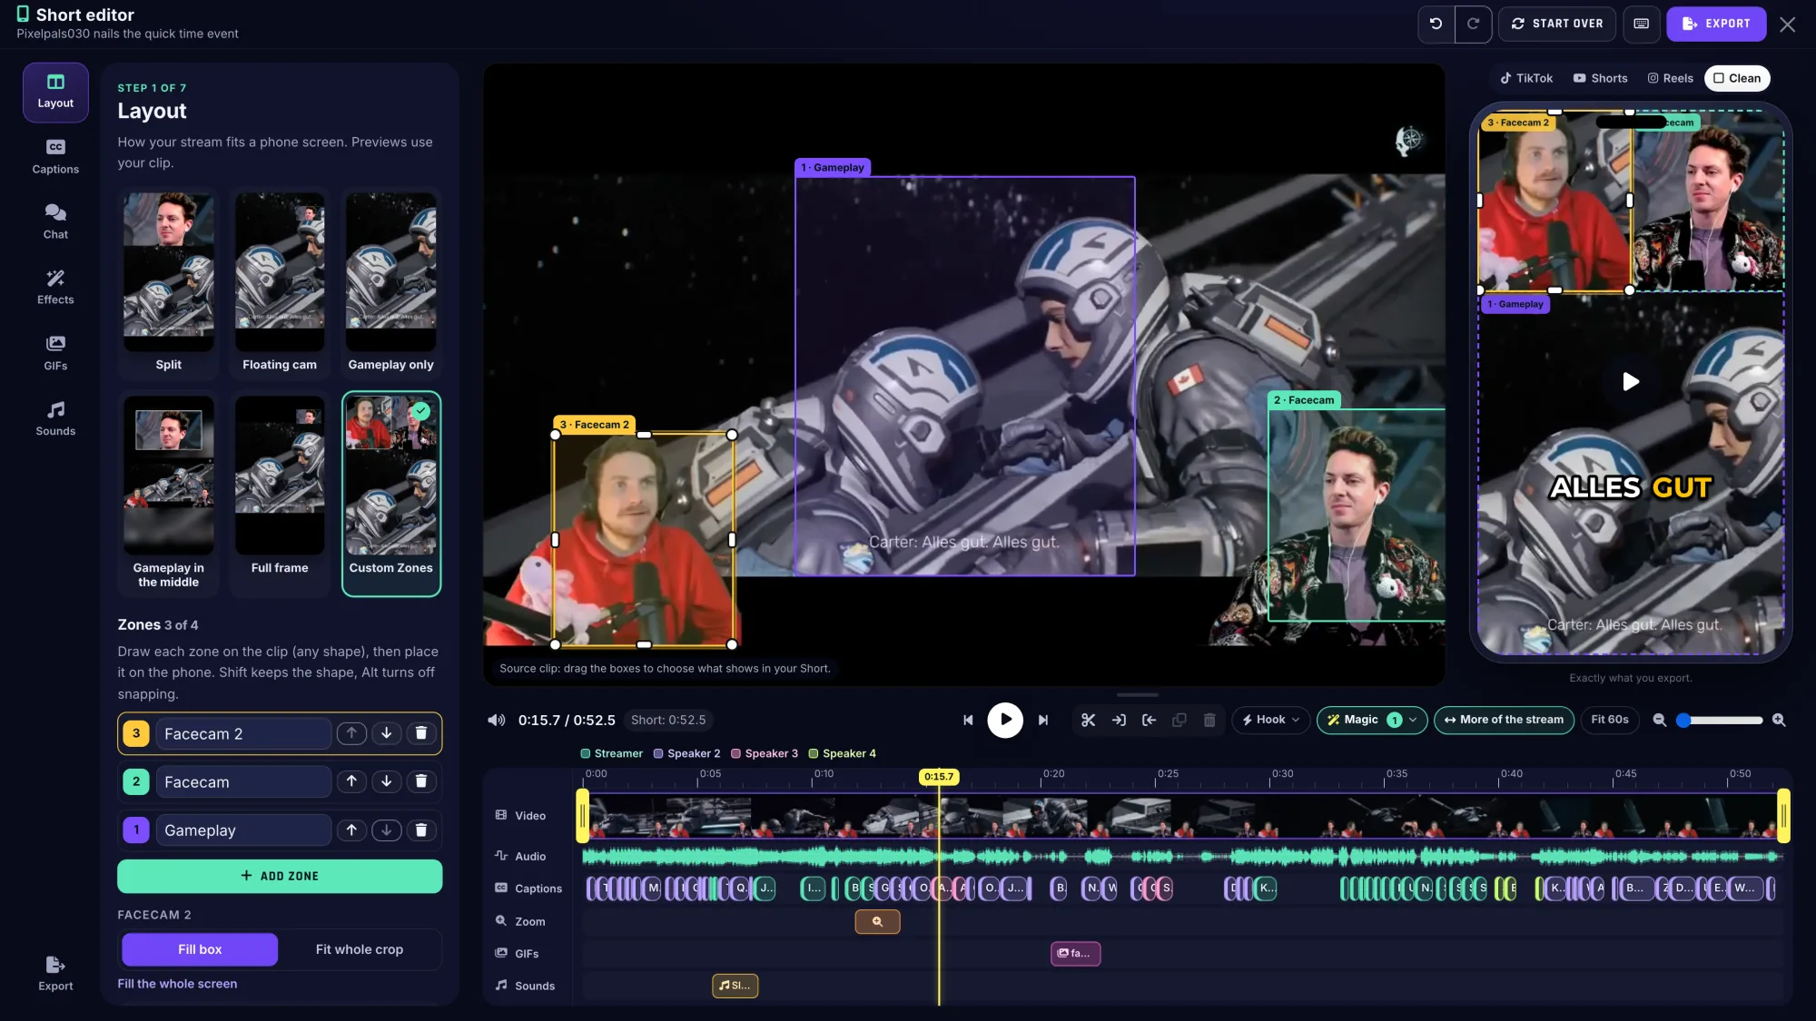This screenshot has height=1021, width=1816.
Task: Skip to the next section
Action: [1043, 721]
